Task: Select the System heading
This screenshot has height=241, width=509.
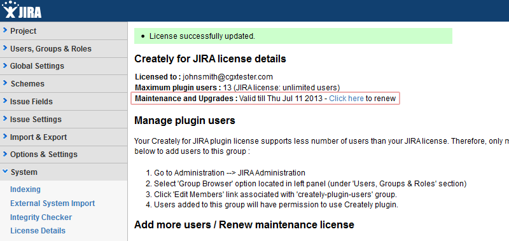Action: [24, 172]
